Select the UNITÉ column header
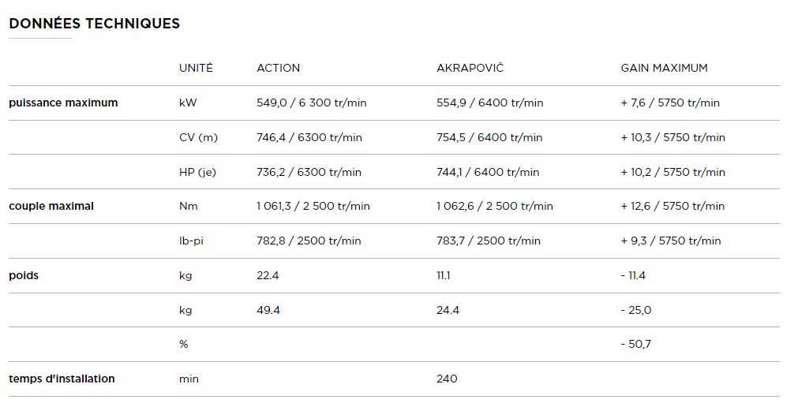 pyautogui.click(x=196, y=68)
